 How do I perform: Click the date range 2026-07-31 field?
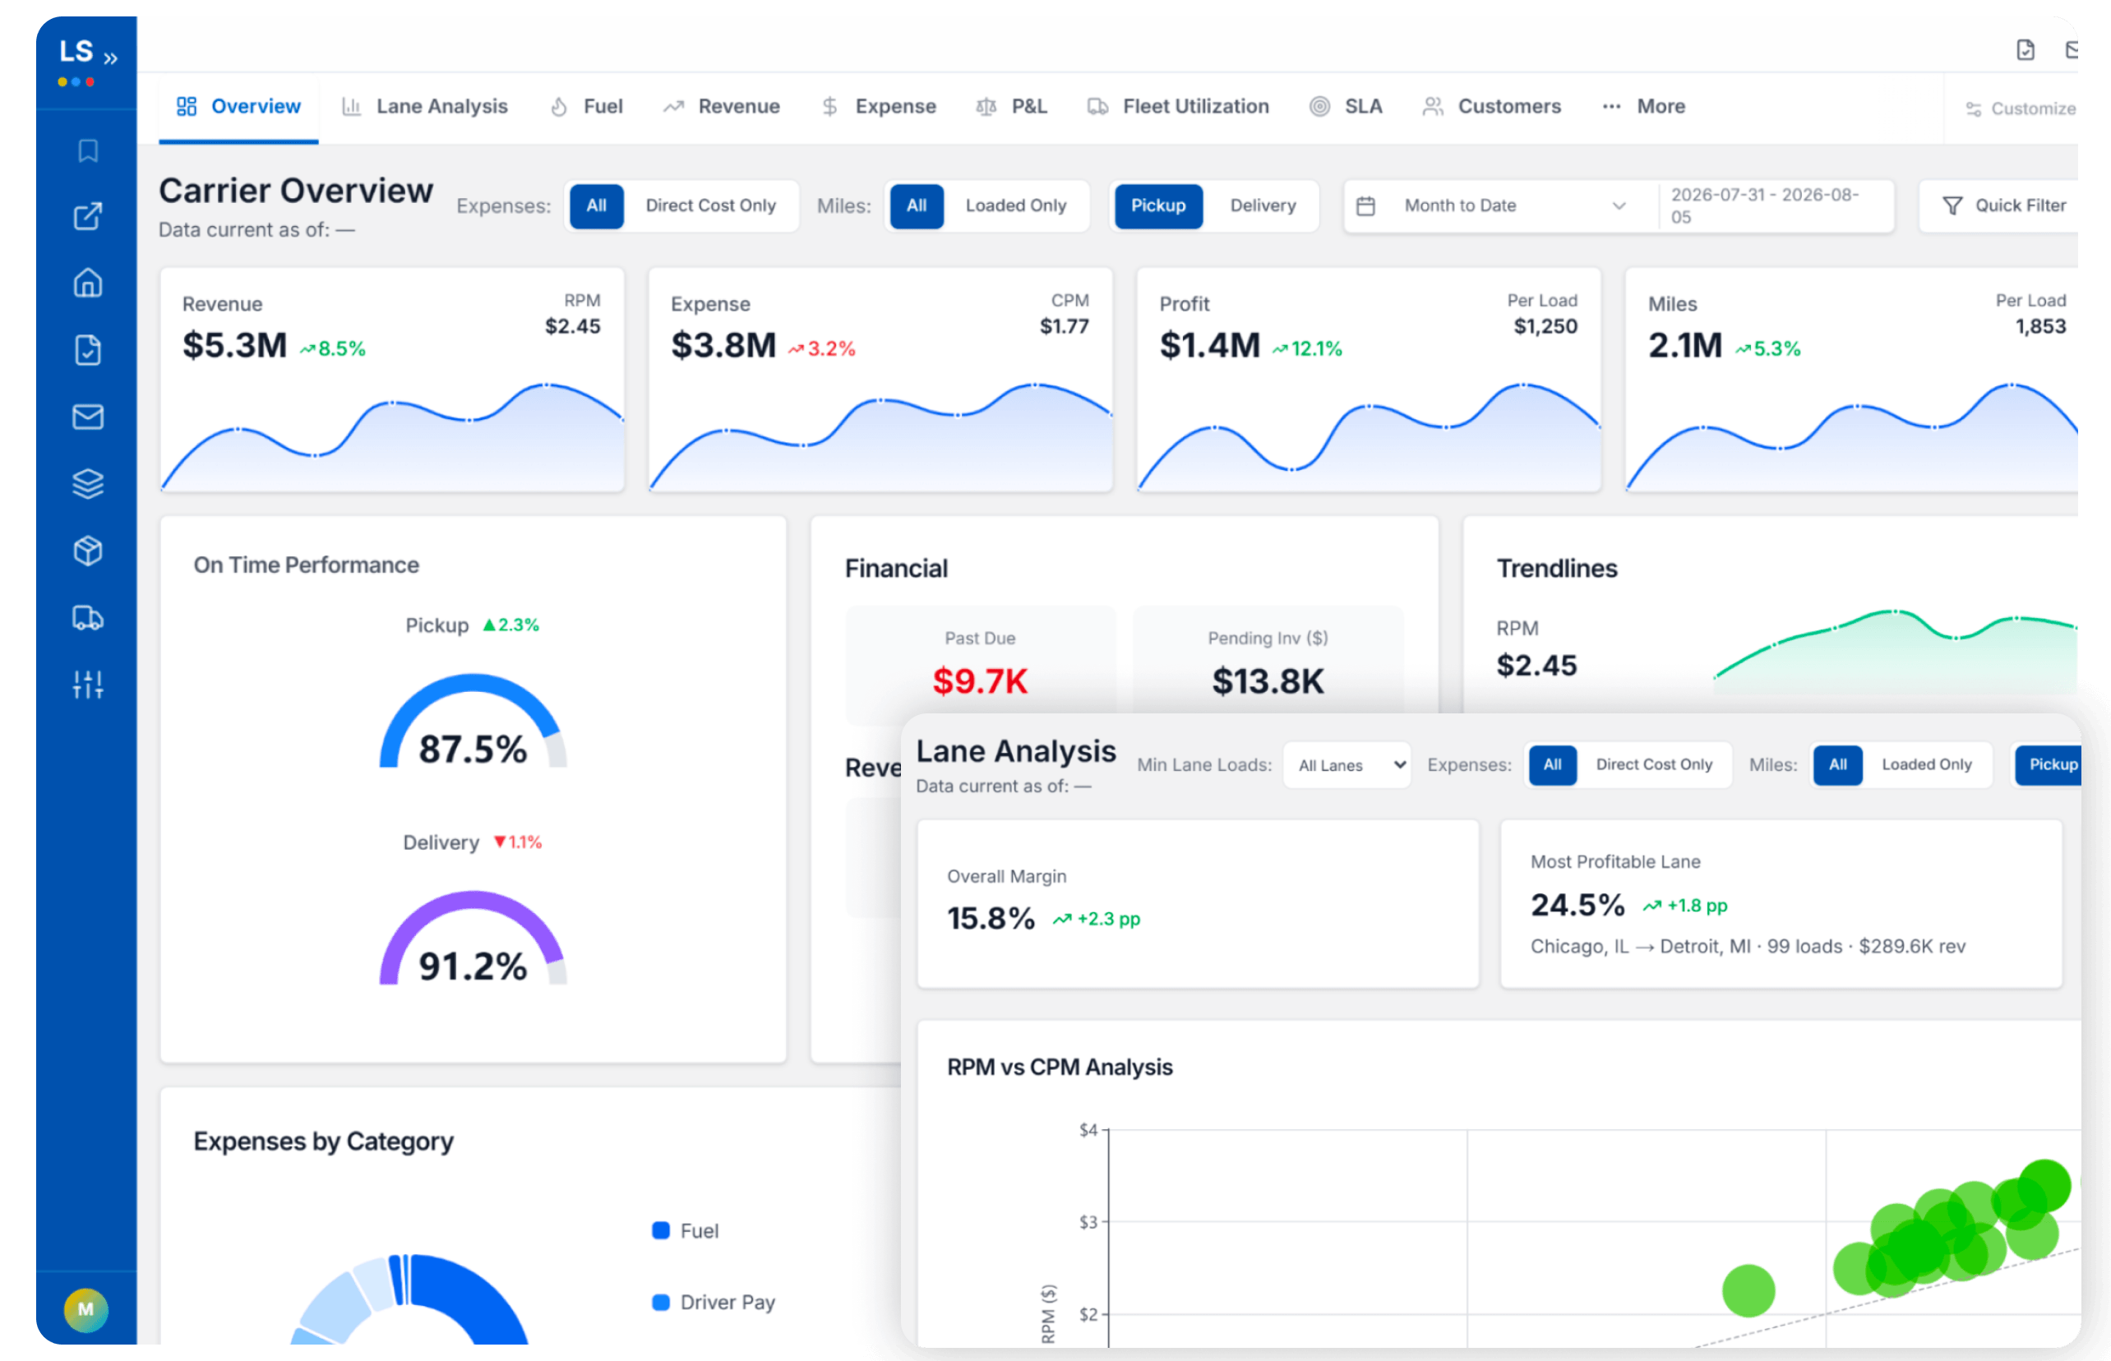[1774, 206]
